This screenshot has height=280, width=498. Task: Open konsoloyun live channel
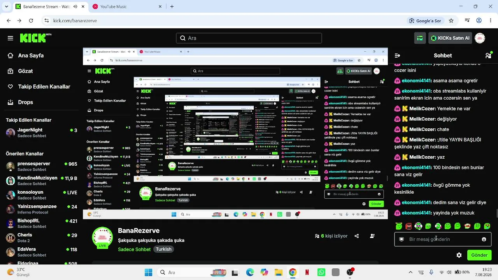(41, 195)
